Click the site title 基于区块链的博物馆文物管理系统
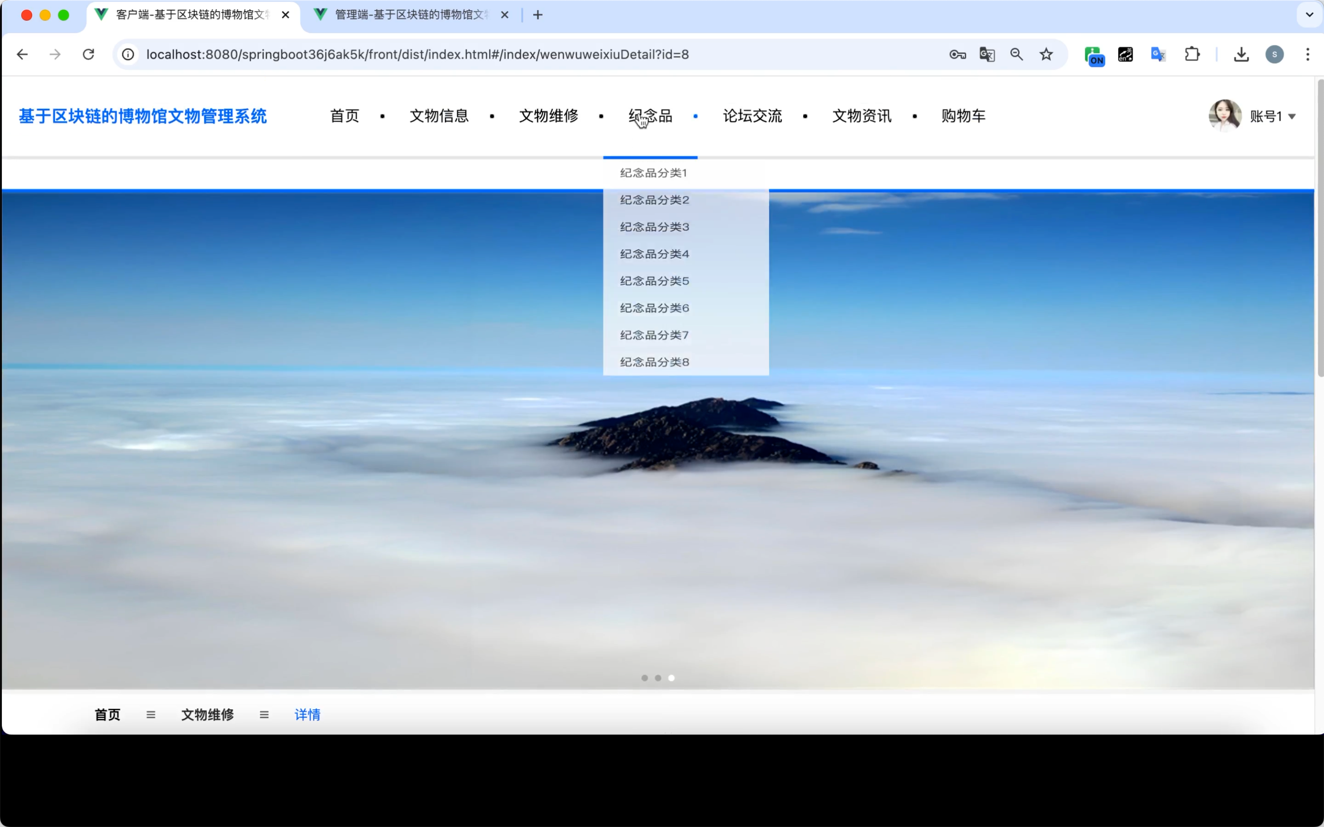 coord(143,116)
